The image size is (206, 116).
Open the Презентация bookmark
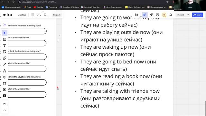(x=157, y=7)
